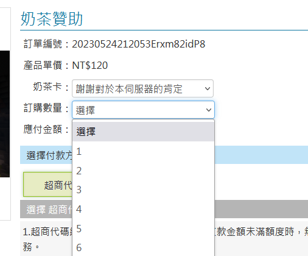Click the 超商代碼 notice paragraph text
The width and height of the screenshot is (308, 256).
[164, 239]
